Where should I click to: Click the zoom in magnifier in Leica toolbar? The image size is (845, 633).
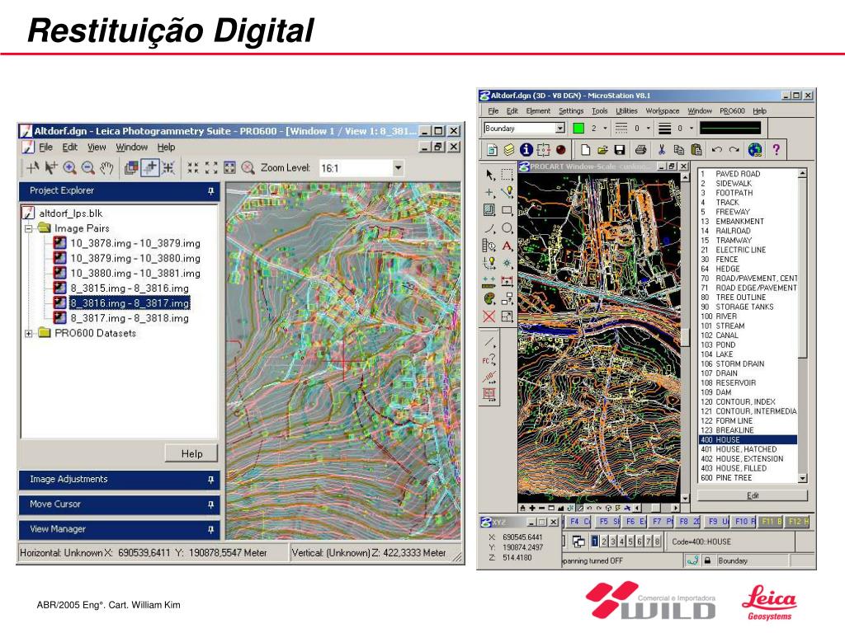tap(69, 168)
